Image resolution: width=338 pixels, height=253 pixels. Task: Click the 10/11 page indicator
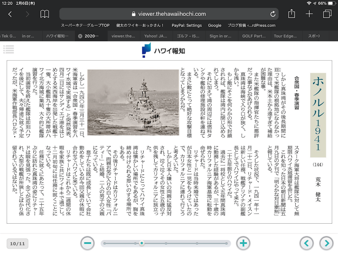click(17, 244)
